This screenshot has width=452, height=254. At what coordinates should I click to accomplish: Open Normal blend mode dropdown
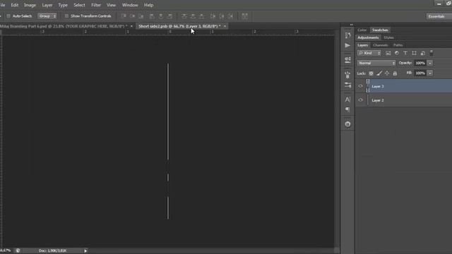[376, 63]
